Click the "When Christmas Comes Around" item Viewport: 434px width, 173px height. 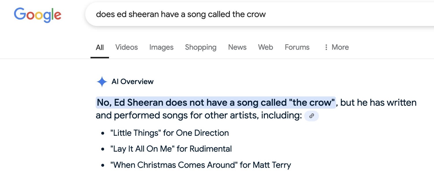coord(201,165)
